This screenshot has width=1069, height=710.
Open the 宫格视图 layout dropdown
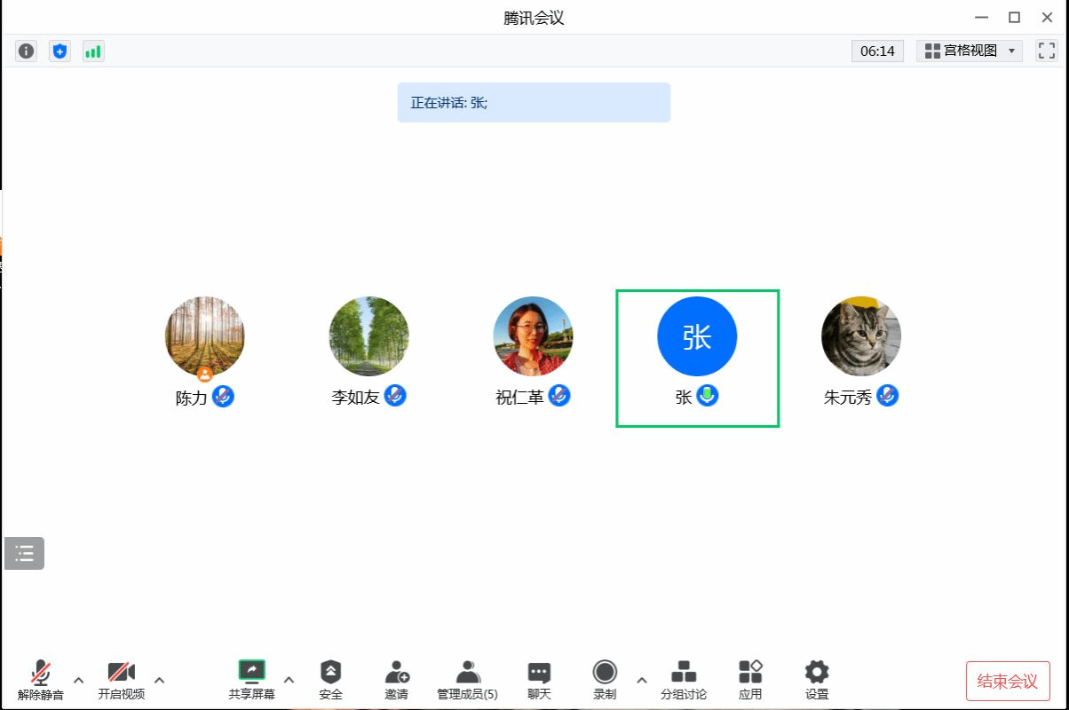tap(970, 51)
